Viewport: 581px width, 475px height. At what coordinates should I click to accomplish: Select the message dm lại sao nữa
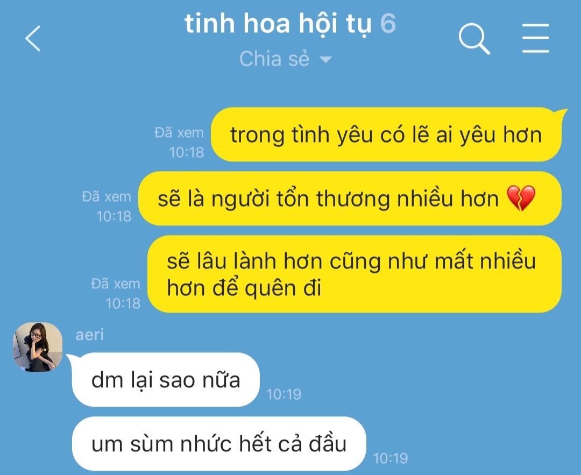click(x=166, y=380)
